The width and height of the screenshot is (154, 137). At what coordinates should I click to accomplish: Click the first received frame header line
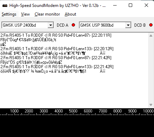pos(56,35)
